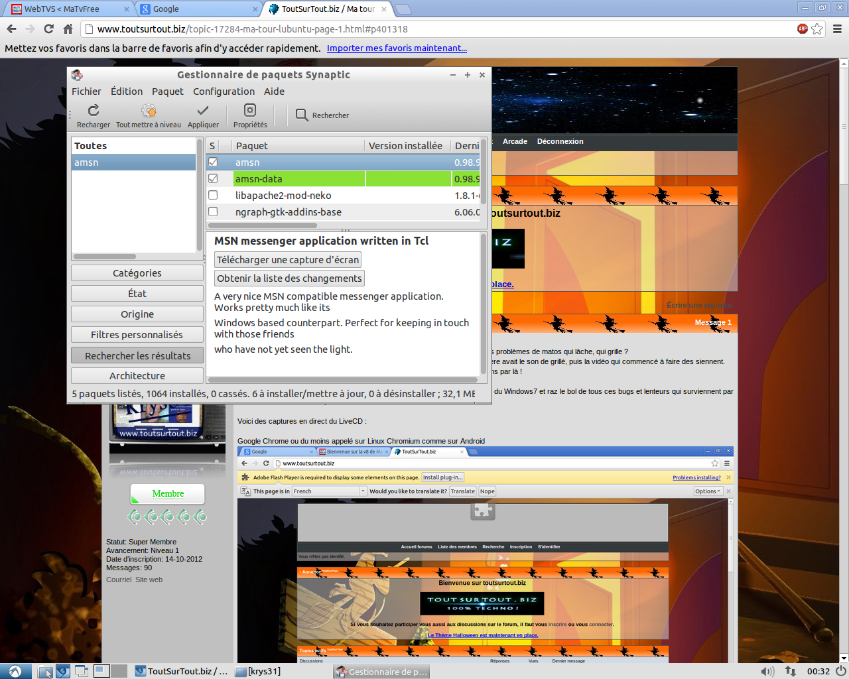
Task: Click the browser forward arrow
Action: coord(30,29)
